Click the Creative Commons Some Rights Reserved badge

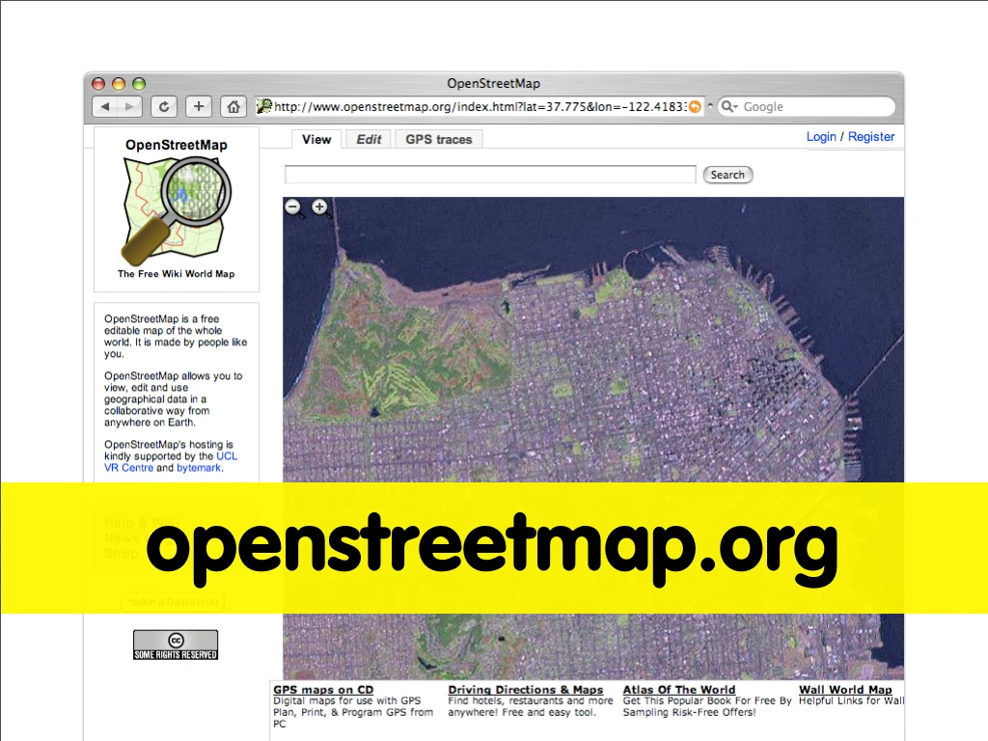click(176, 645)
